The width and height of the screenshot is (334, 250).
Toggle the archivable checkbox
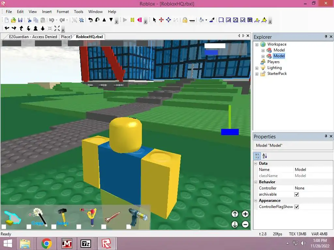pyautogui.click(x=296, y=194)
